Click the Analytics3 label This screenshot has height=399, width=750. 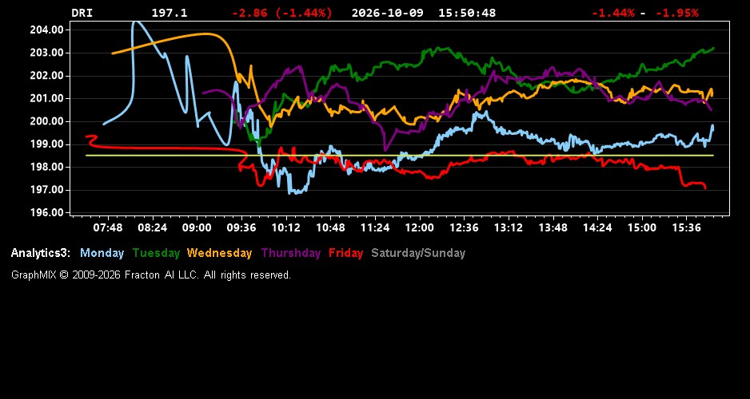41,253
